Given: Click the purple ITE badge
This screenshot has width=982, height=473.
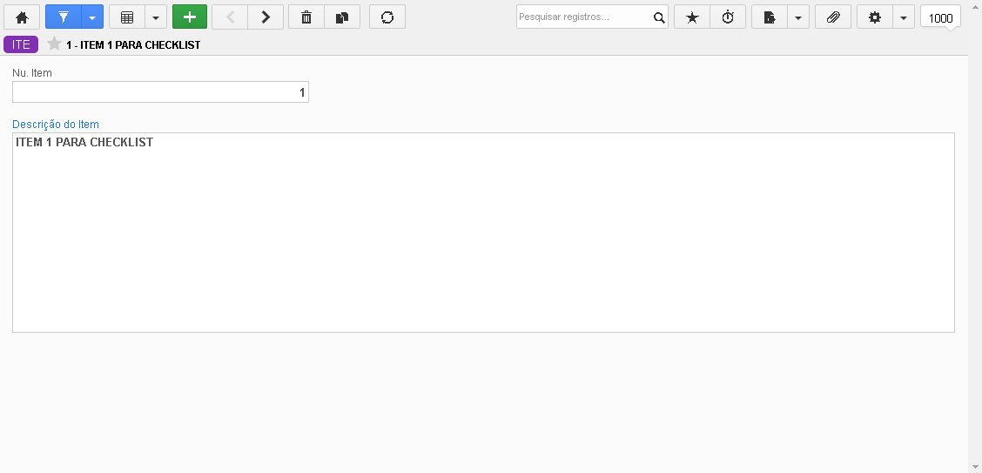Looking at the screenshot, I should tap(21, 44).
